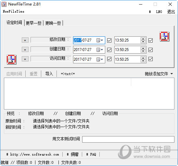Click 退出 to exit the program
Screen dimensions: 178x166
click(x=171, y=12)
